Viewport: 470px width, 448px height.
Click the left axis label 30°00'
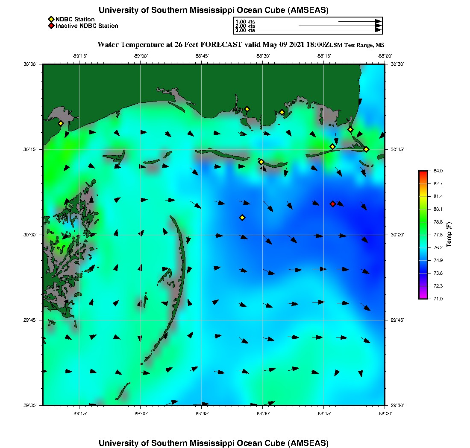pyautogui.click(x=30, y=235)
